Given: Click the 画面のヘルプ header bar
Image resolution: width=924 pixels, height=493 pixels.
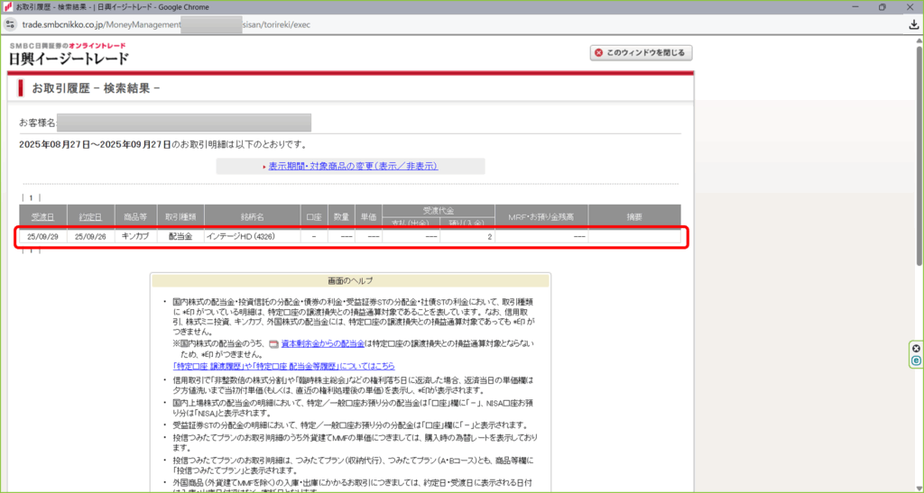Looking at the screenshot, I should pyautogui.click(x=350, y=280).
